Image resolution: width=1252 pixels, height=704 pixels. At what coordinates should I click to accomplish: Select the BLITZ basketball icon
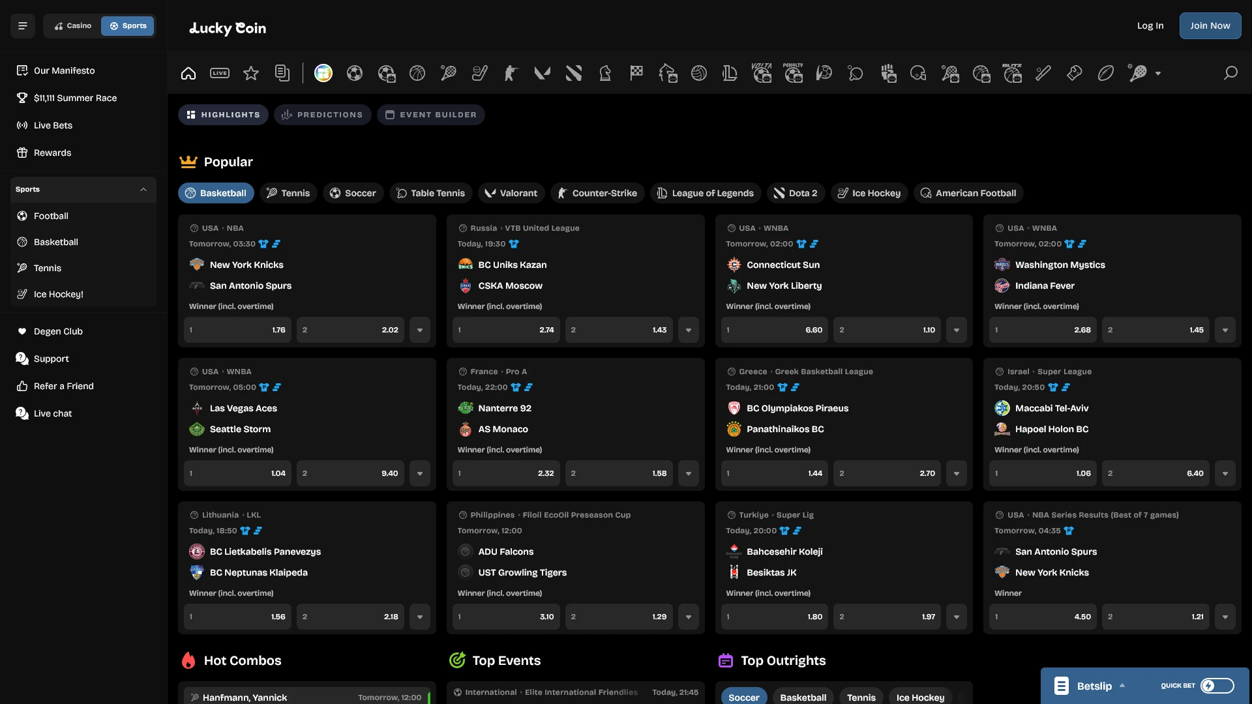click(x=1012, y=73)
